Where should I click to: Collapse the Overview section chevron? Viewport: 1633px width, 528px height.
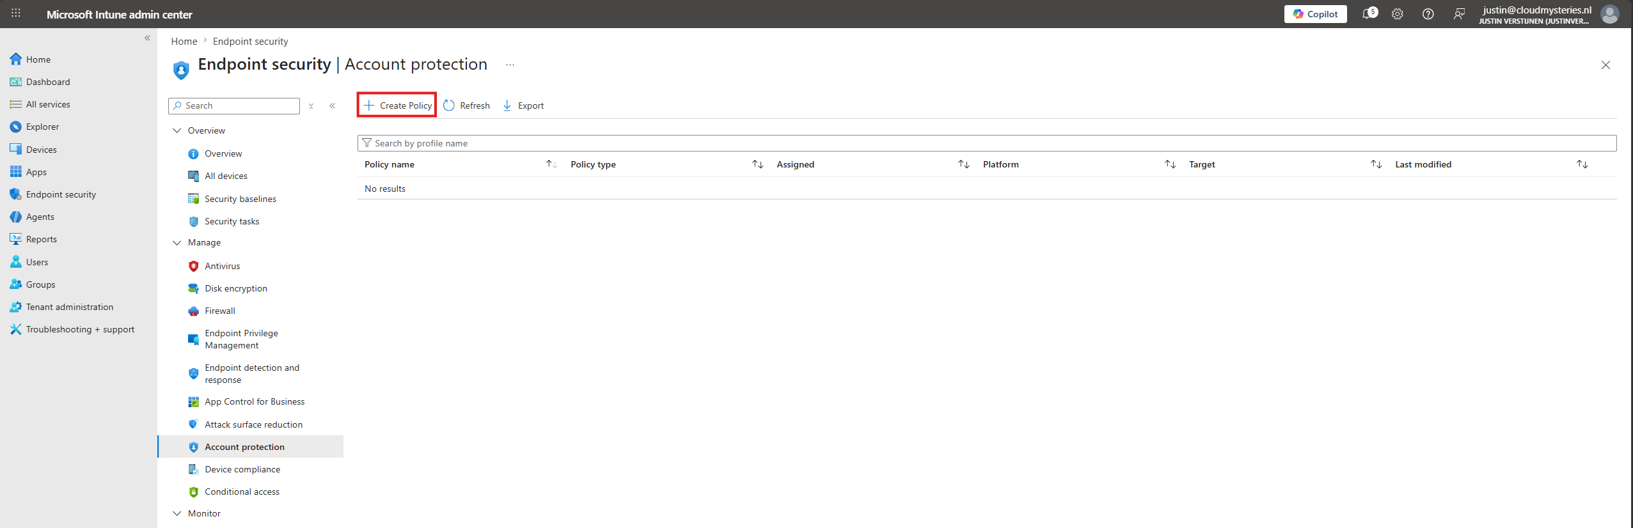[x=177, y=130]
